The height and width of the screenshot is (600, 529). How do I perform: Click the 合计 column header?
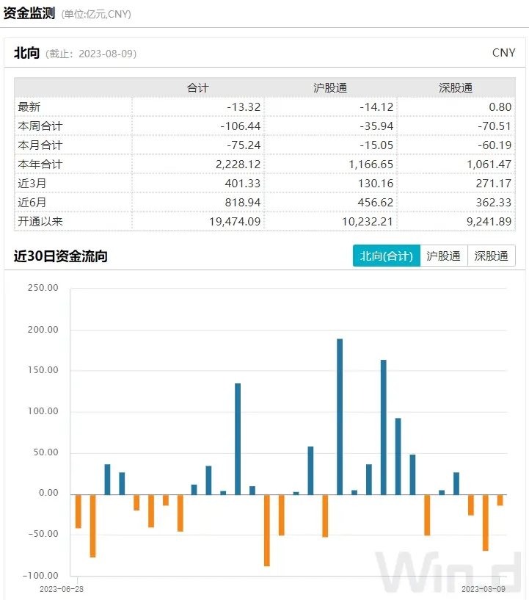click(197, 88)
